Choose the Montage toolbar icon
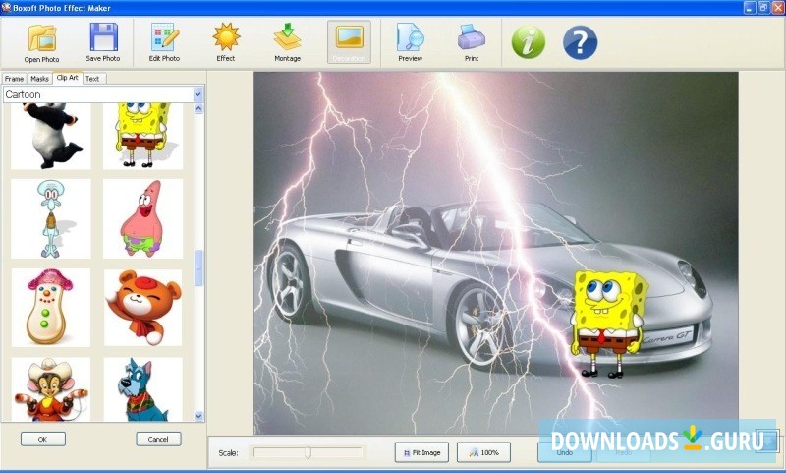Screen dimensions: 786x473 click(287, 42)
